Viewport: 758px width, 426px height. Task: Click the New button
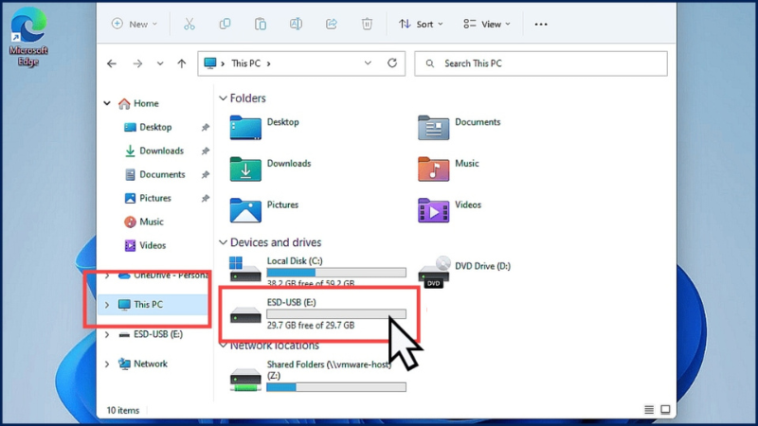(134, 24)
